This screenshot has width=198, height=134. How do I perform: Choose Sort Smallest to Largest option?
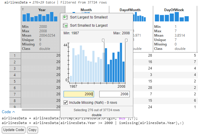tap(89, 26)
